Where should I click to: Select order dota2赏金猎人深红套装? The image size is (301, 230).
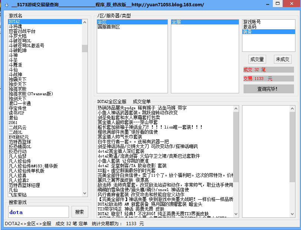(165, 151)
